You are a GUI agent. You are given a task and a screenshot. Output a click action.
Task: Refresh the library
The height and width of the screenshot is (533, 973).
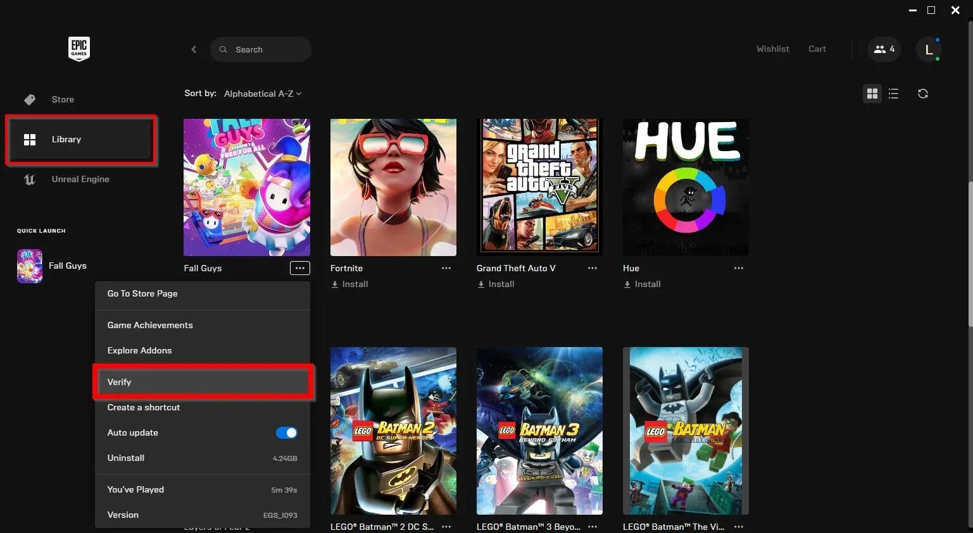[923, 94]
